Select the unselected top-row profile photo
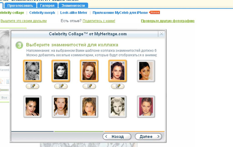 coord(146,71)
